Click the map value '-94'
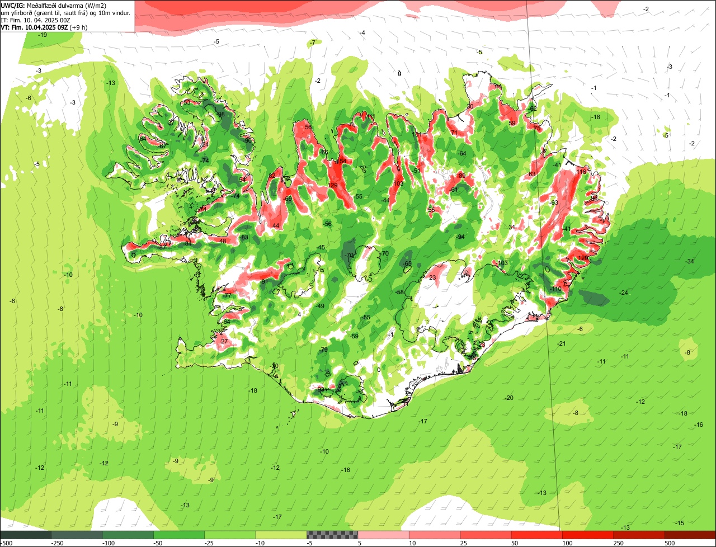This screenshot has height=547, width=716. click(x=460, y=237)
